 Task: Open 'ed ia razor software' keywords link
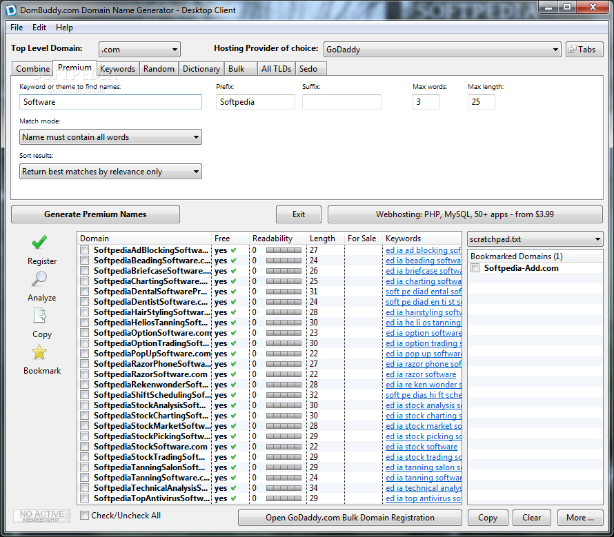(421, 374)
